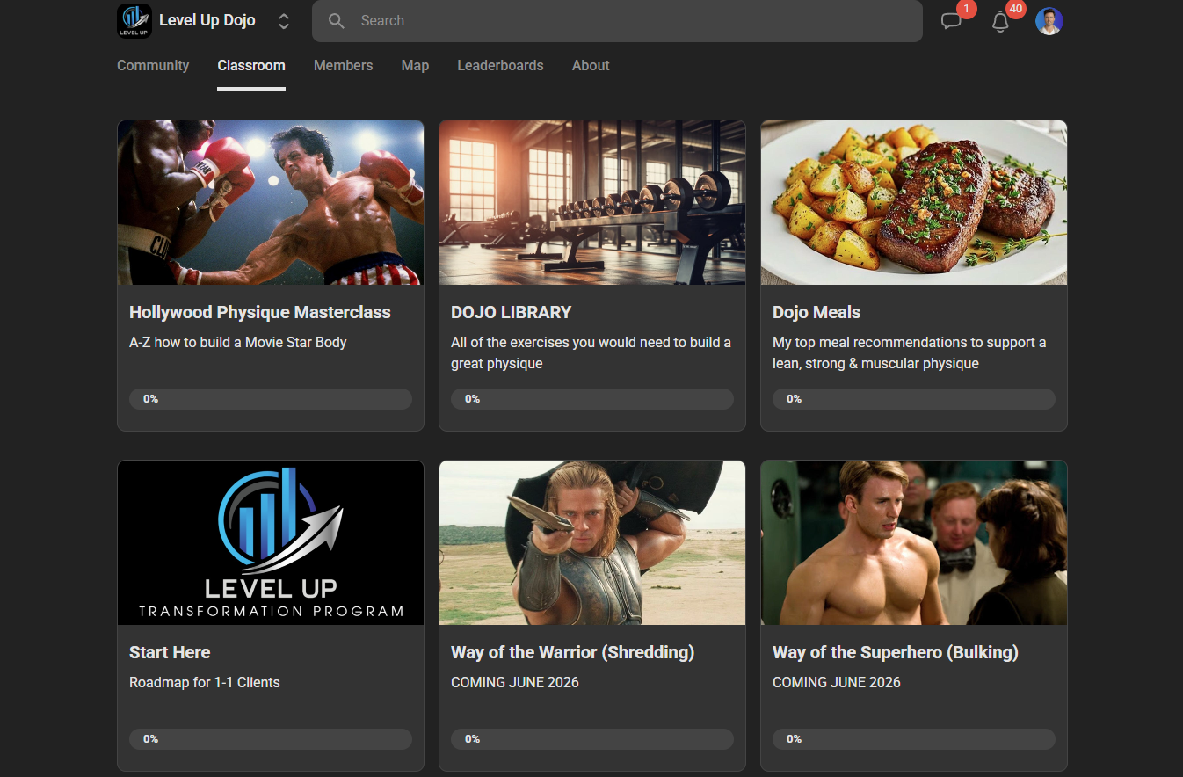
Task: Open DOJO LIBRARY gym thumbnail
Action: [592, 202]
